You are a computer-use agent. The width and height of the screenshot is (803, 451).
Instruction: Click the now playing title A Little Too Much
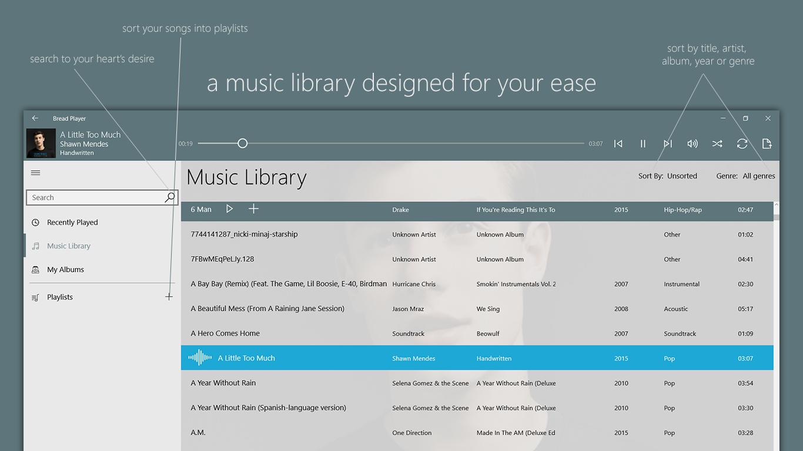pos(90,134)
